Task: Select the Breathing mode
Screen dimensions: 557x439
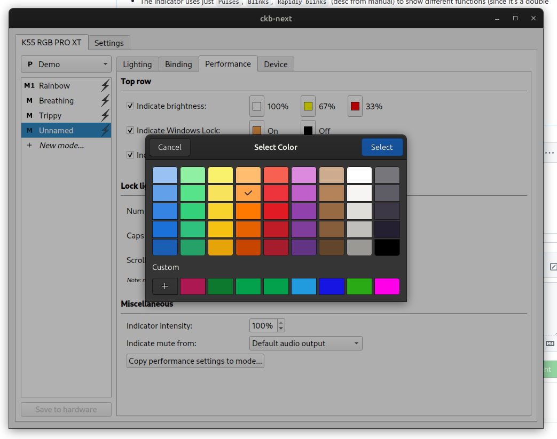Action: point(66,100)
